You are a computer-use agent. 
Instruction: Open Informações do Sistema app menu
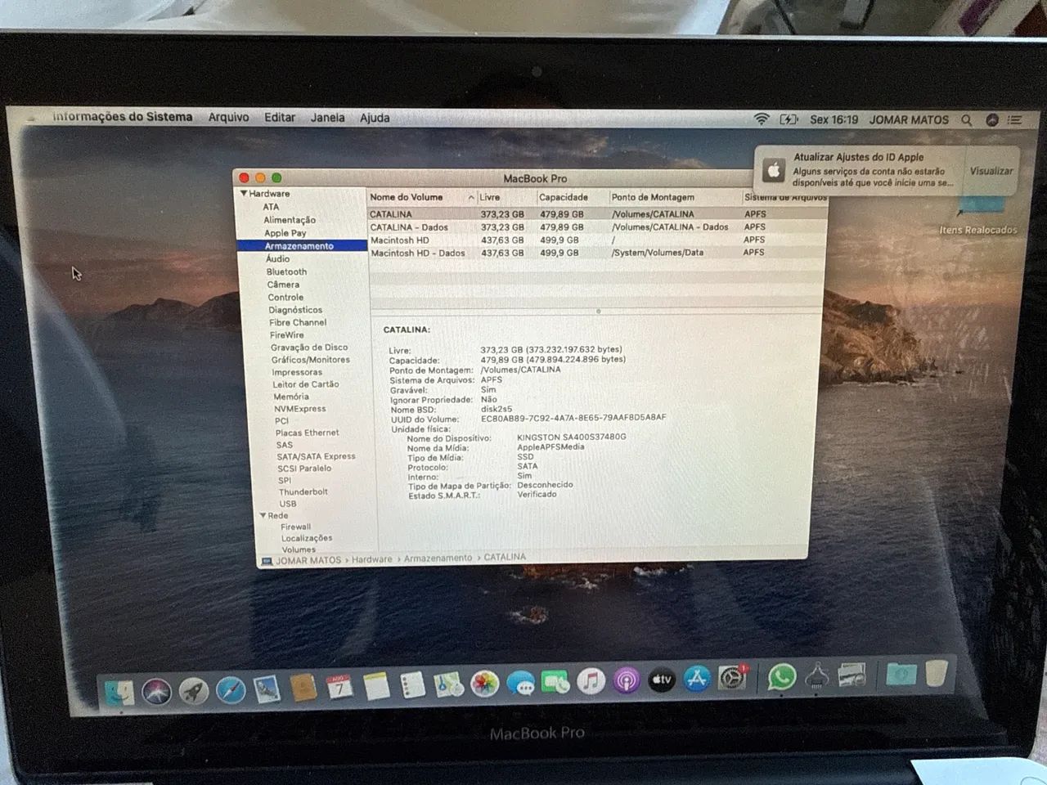tap(123, 117)
